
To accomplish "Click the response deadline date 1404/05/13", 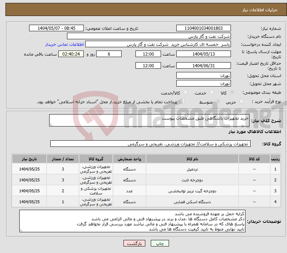I will tap(204, 54).
